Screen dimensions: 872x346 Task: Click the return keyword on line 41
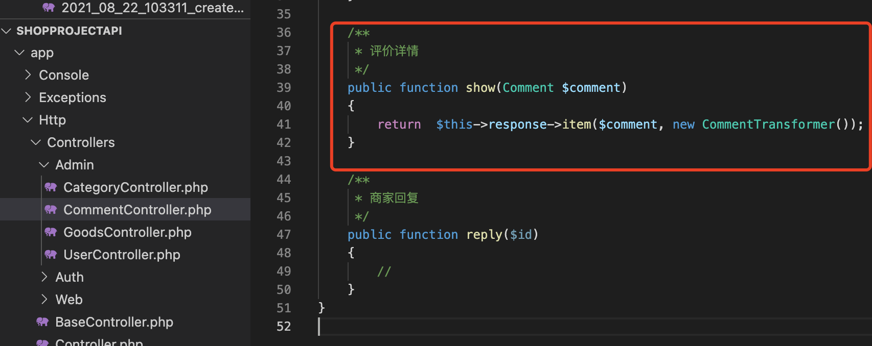click(x=399, y=125)
